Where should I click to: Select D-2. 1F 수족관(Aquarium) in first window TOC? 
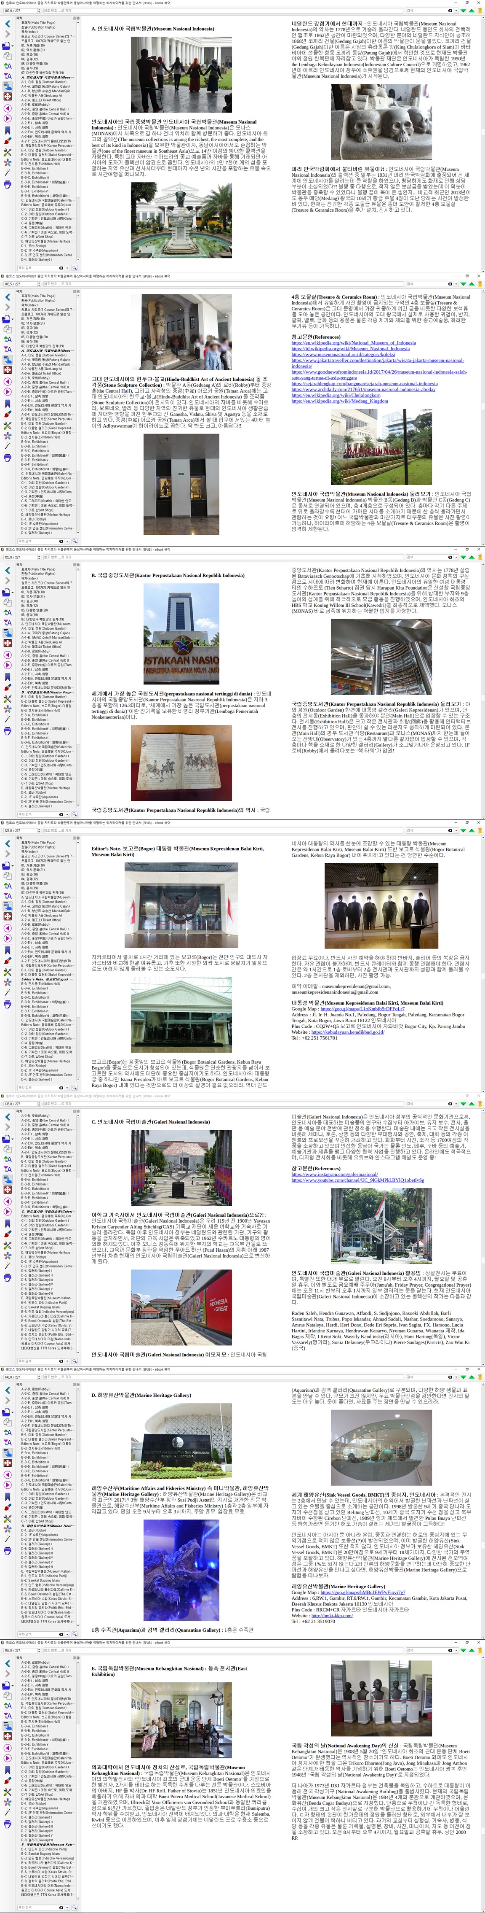pos(39,251)
